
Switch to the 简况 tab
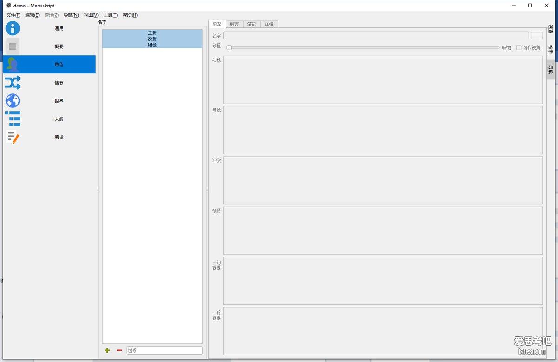pyautogui.click(x=217, y=24)
